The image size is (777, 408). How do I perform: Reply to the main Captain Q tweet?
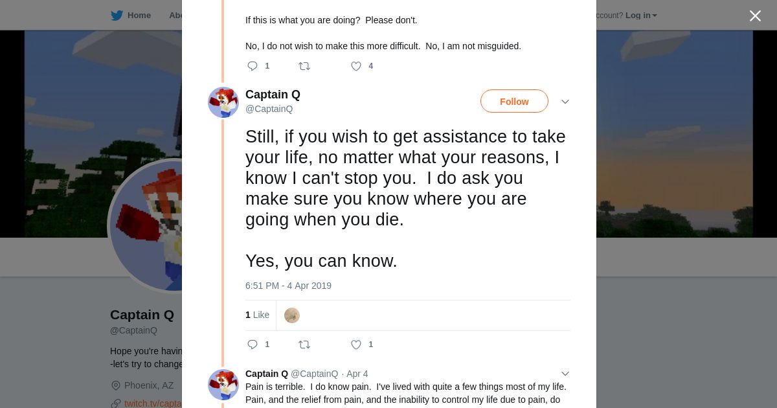pyautogui.click(x=253, y=345)
